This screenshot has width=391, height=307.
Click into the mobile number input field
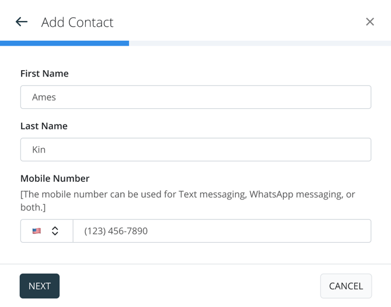(222, 231)
